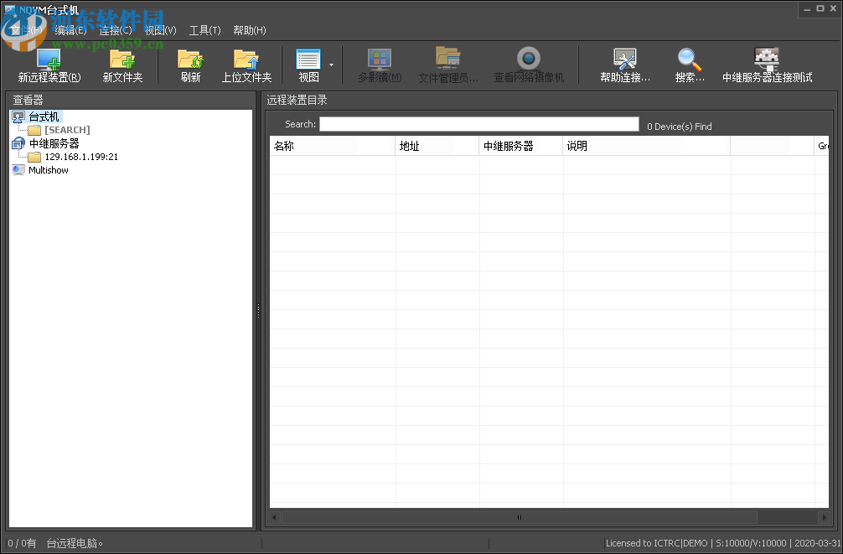Click the horizontal scrollbar thumb
The height and width of the screenshot is (554, 843).
pyautogui.click(x=520, y=517)
